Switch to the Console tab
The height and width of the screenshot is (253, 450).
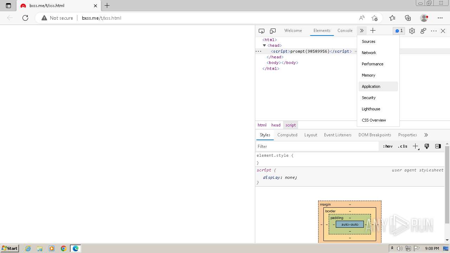pyautogui.click(x=345, y=31)
